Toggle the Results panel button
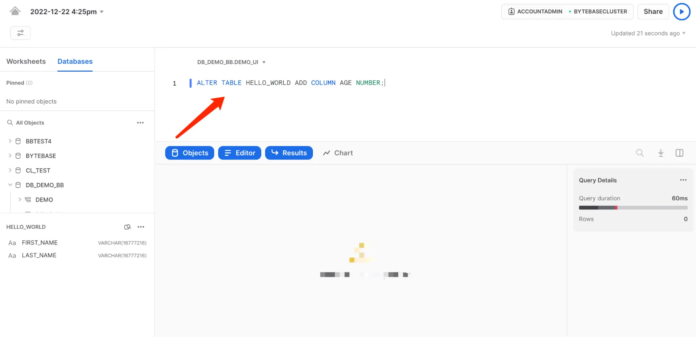This screenshot has width=696, height=337. pos(289,153)
